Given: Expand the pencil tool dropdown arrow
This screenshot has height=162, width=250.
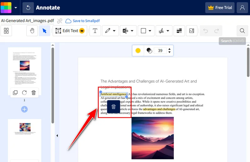Looking at the screenshot, I should [x=114, y=31].
